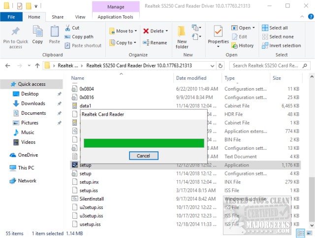Viewport: 315px width, 238px height.
Task: Switch to the Share tab
Action: click(x=58, y=17)
